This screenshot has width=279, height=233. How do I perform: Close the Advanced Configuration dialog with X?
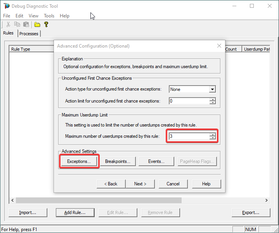[x=219, y=46]
